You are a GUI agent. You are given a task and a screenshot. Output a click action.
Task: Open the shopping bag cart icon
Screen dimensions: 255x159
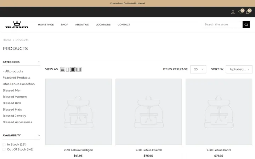tap(248, 12)
